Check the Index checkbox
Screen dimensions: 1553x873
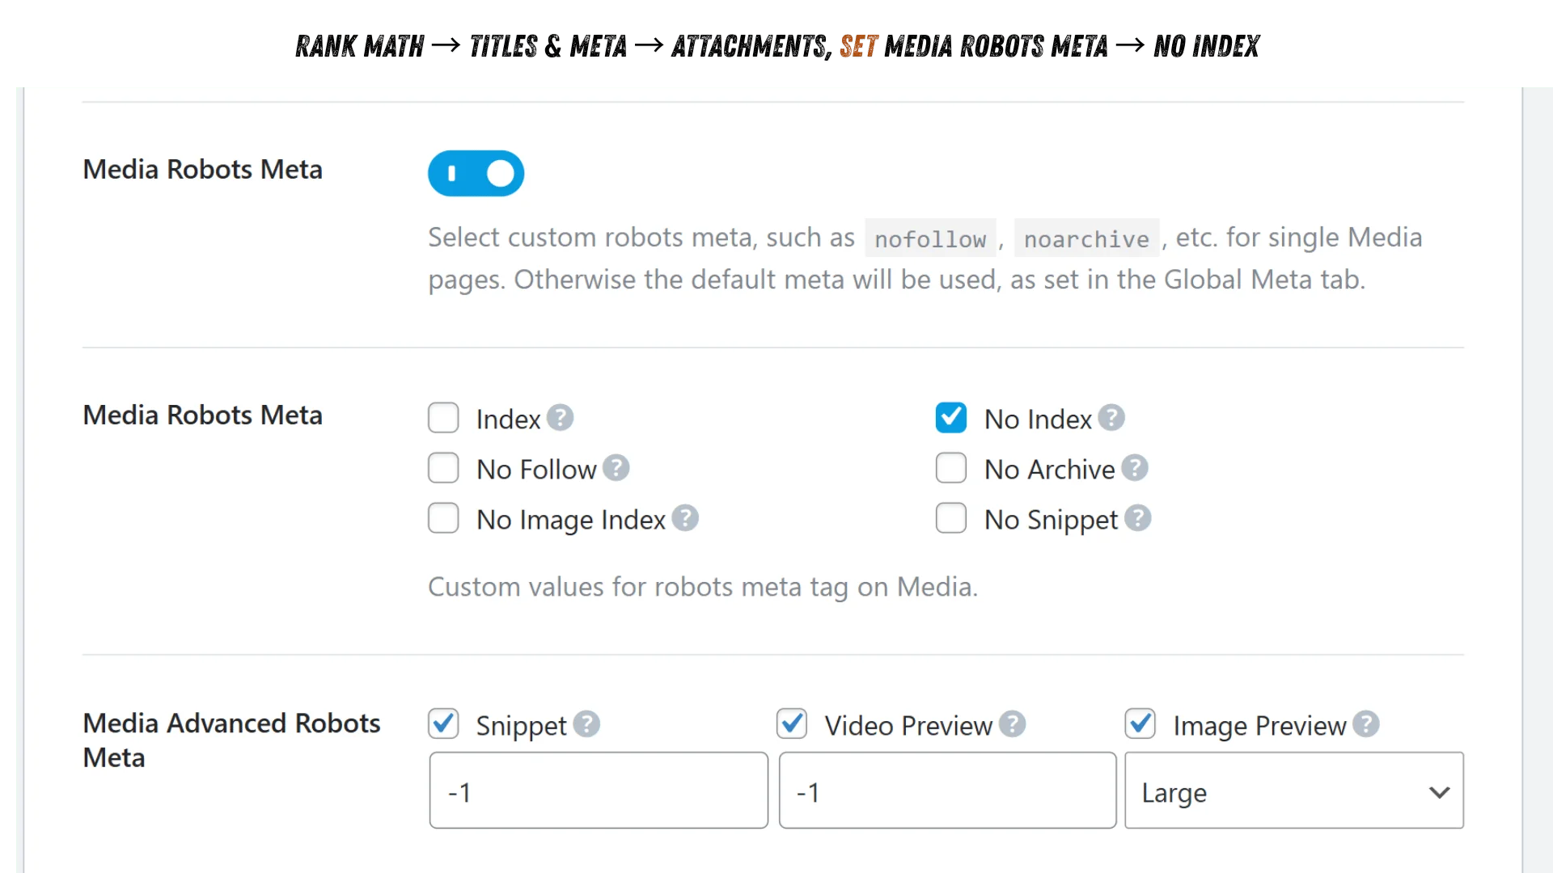point(443,418)
